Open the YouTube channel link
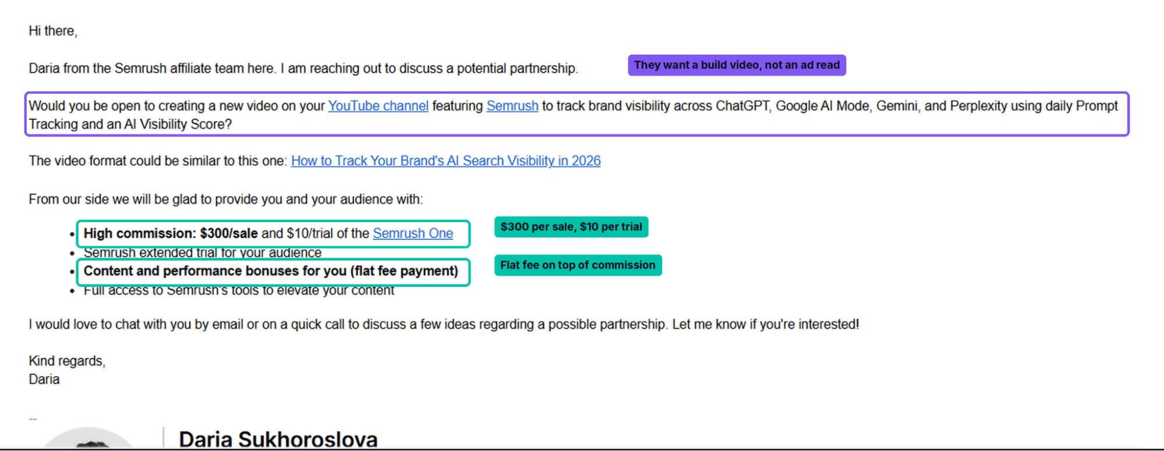 [378, 106]
